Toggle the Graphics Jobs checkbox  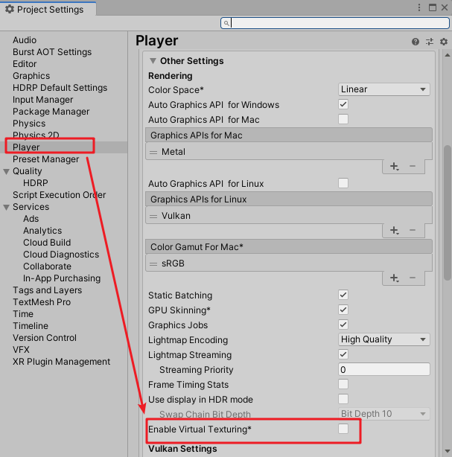(x=343, y=325)
